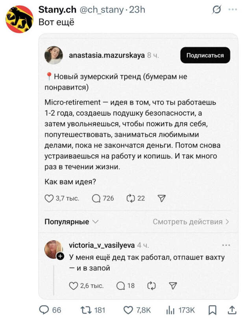Like the anastasia.mazurskaya Instagram post

[x=50, y=199]
